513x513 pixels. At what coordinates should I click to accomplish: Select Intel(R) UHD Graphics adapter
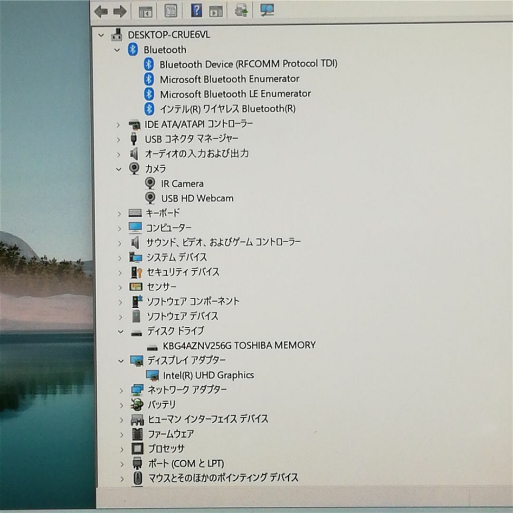pyautogui.click(x=209, y=375)
